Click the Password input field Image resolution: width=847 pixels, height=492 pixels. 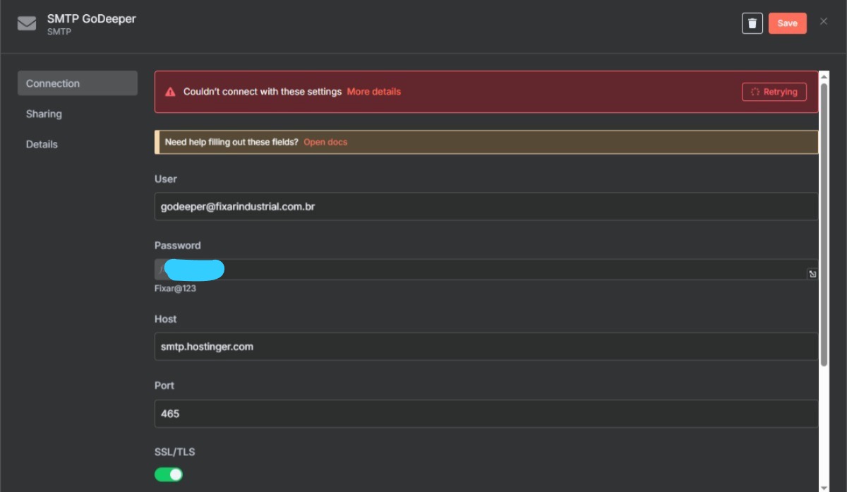point(486,270)
